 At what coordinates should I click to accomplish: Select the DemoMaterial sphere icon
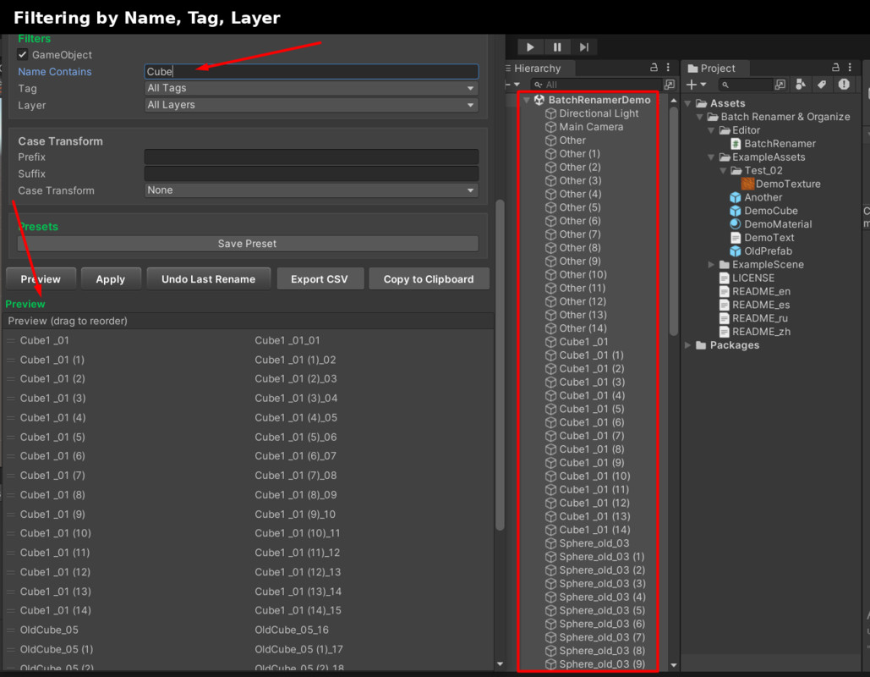736,223
